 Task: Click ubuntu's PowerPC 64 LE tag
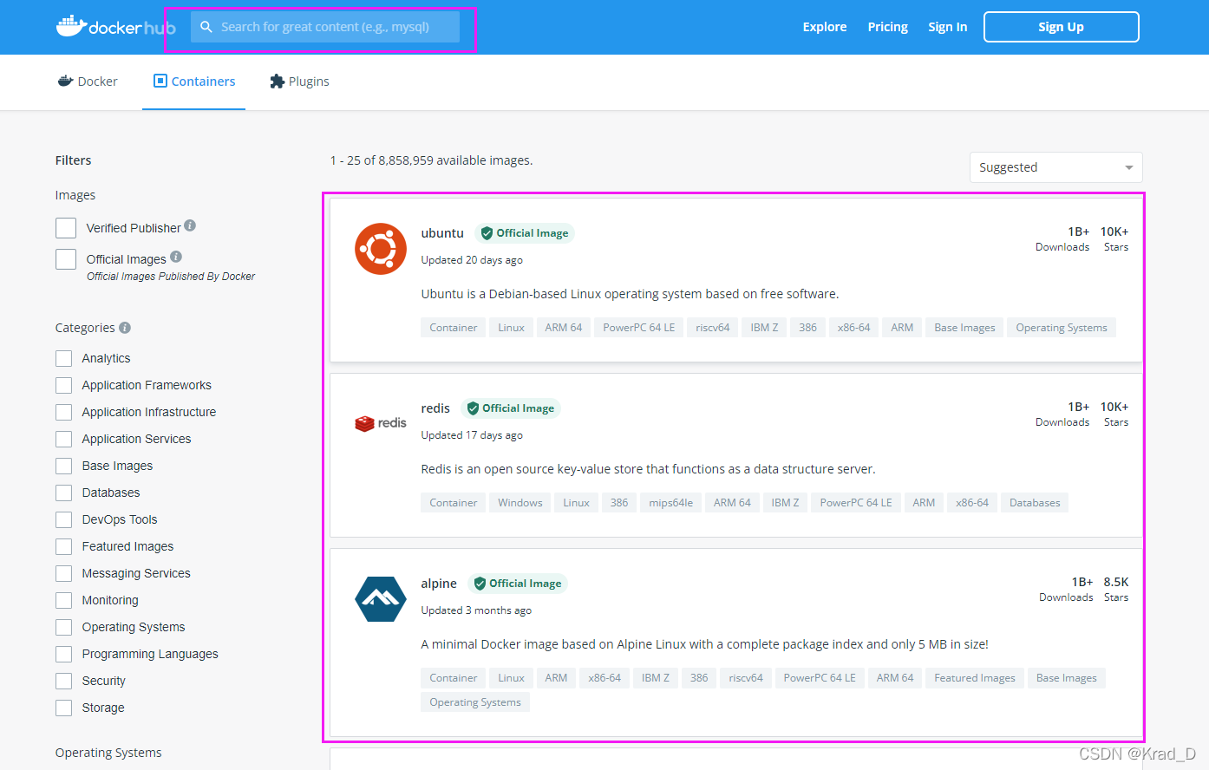(x=639, y=328)
